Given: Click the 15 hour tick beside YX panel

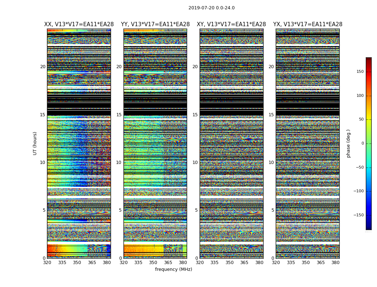Looking at the screenshot, I should (x=271, y=114).
